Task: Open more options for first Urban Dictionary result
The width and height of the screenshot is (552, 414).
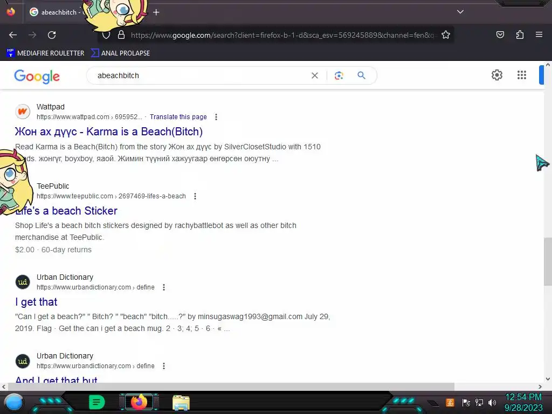Action: click(x=164, y=287)
